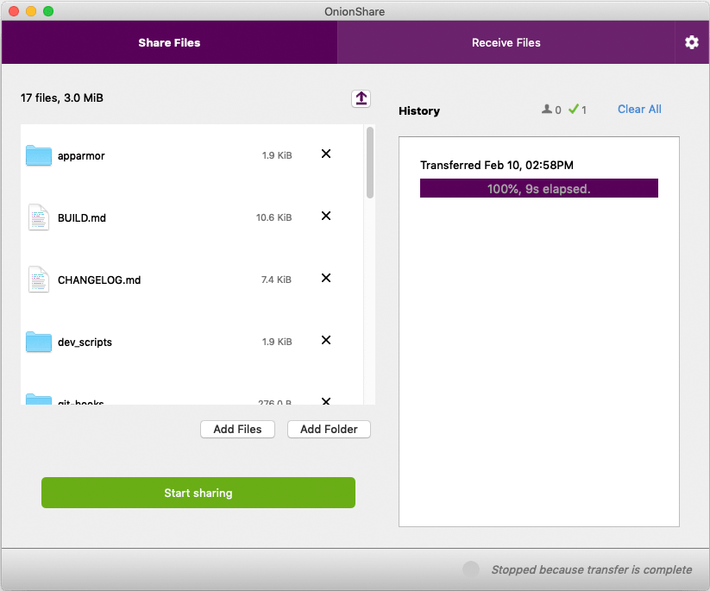710x591 pixels.
Task: Switch to the Share Files tab
Action: pyautogui.click(x=169, y=42)
